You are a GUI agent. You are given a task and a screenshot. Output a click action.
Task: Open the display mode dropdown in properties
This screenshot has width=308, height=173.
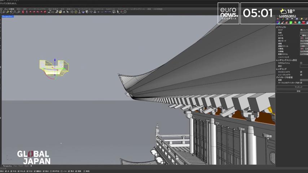(304, 41)
